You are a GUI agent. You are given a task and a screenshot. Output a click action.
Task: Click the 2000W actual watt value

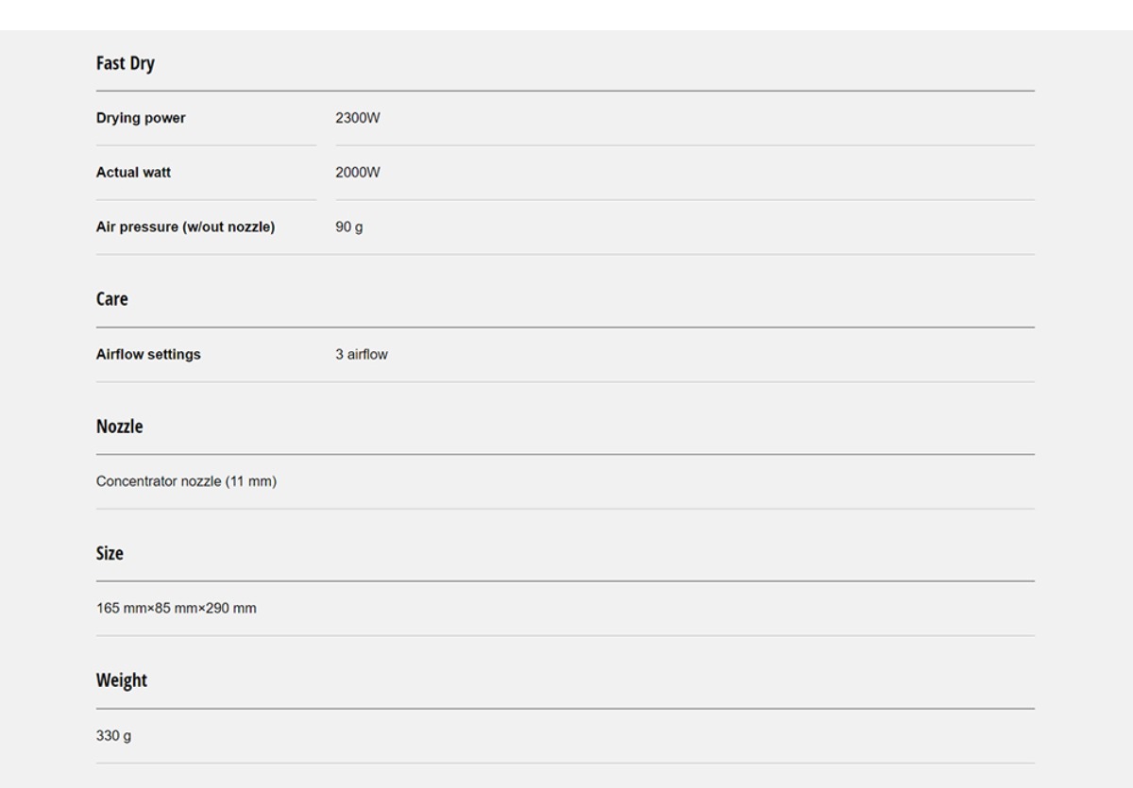click(x=357, y=173)
